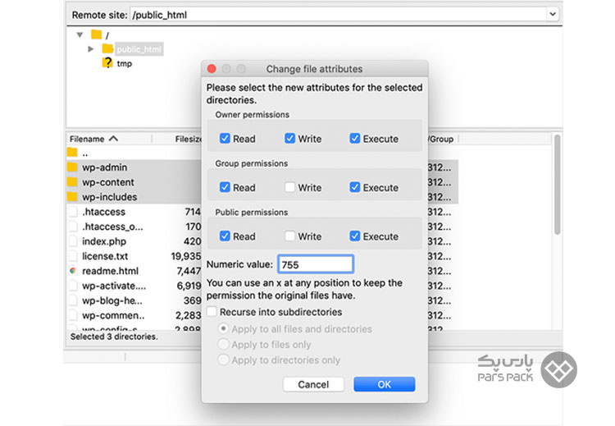Select the wp-includes row name
The image size is (615, 426).
[x=109, y=197]
